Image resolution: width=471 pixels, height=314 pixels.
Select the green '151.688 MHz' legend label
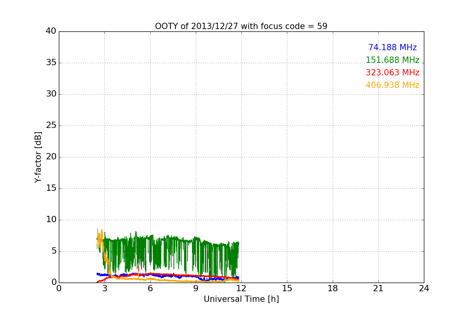point(392,60)
